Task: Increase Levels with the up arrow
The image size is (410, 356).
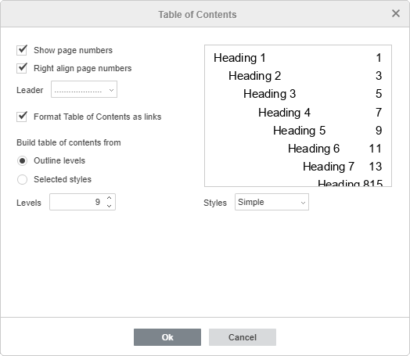Action: (x=110, y=198)
